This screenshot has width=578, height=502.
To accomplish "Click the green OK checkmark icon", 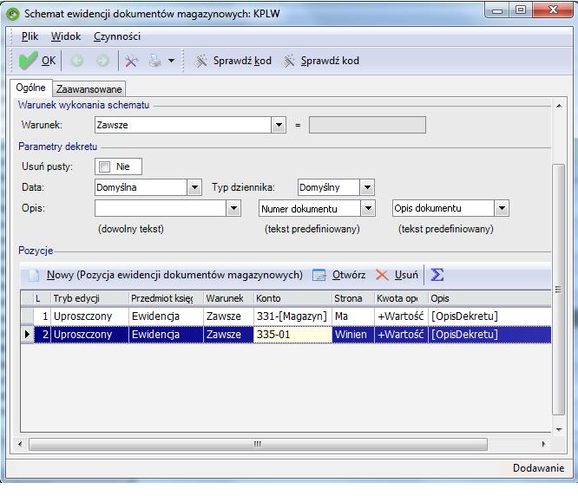I will tap(28, 61).
